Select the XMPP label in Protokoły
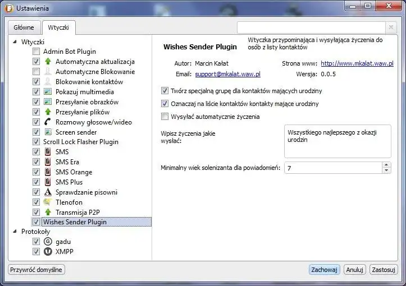Image resolution: width=406 pixels, height=286 pixels. click(65, 251)
